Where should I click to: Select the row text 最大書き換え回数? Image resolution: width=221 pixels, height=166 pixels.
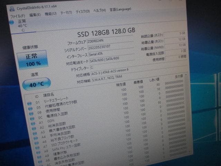[x=62, y=129]
